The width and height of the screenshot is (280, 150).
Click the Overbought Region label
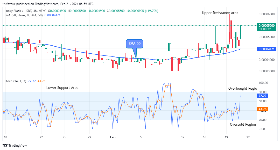tap(242, 88)
